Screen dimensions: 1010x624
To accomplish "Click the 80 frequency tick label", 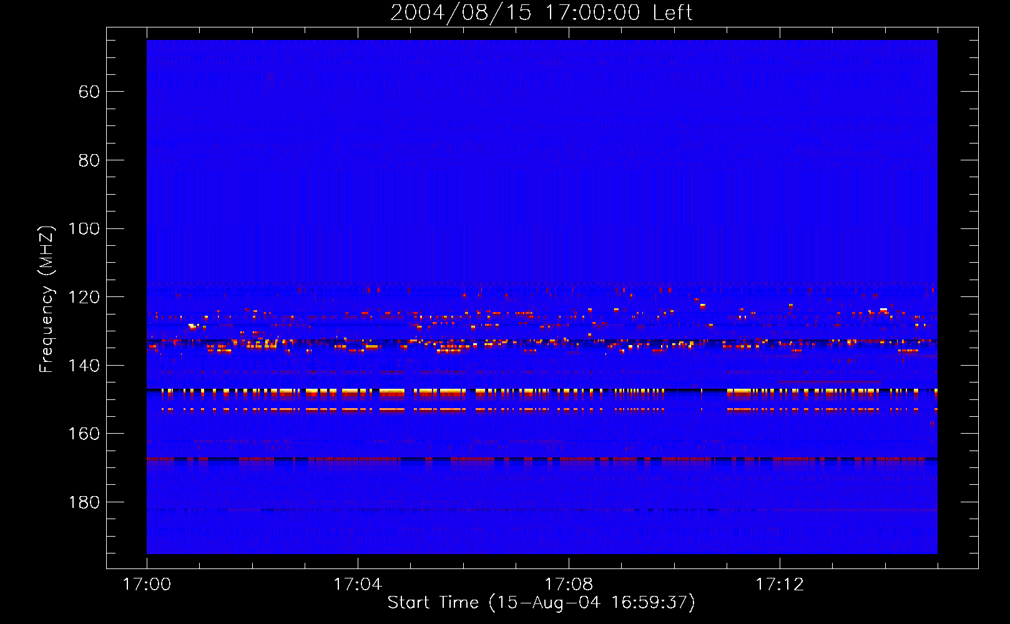I will coord(89,160).
